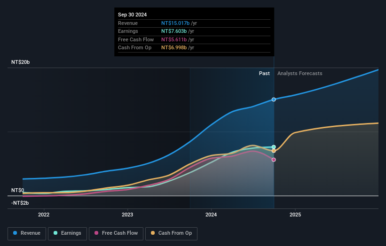Click the 2022 x-axis label
Screen dimensions: 386x246
click(x=44, y=215)
